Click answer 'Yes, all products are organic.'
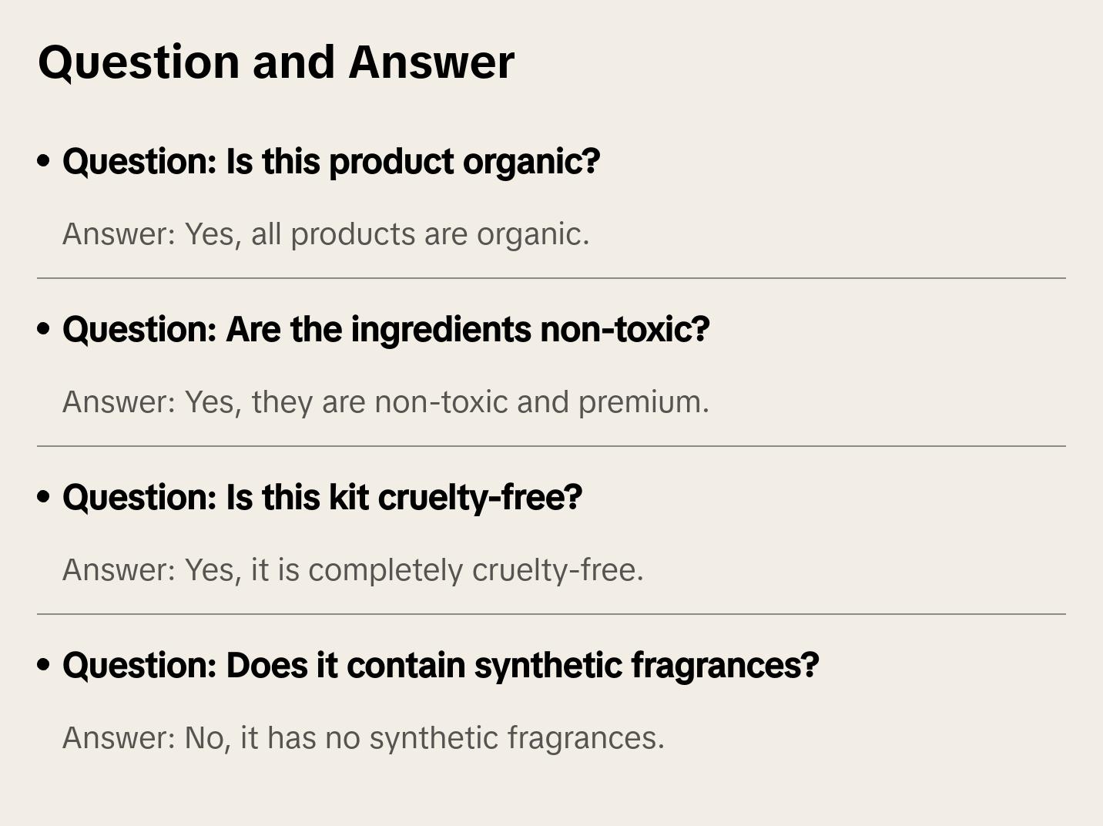1103x826 pixels. [x=326, y=234]
